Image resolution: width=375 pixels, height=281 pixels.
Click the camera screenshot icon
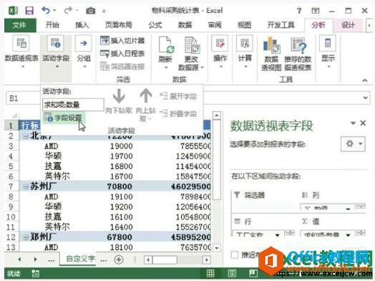pyautogui.click(x=90, y=11)
